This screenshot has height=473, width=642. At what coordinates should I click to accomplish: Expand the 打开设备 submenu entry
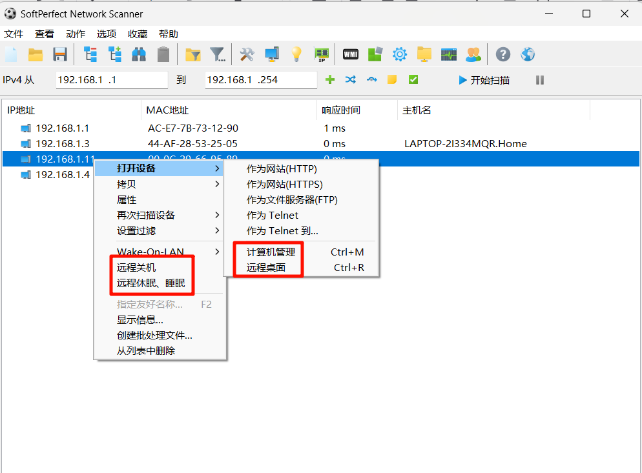coord(160,168)
